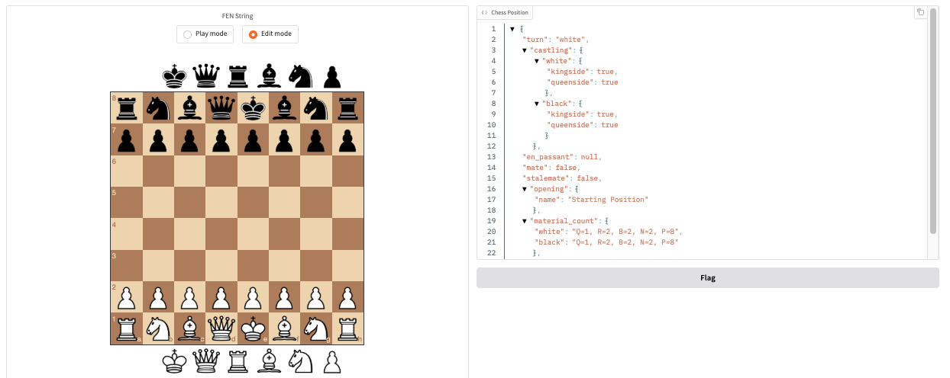Collapse the "opening" JSON node
The image size is (950, 378).
tap(525, 189)
